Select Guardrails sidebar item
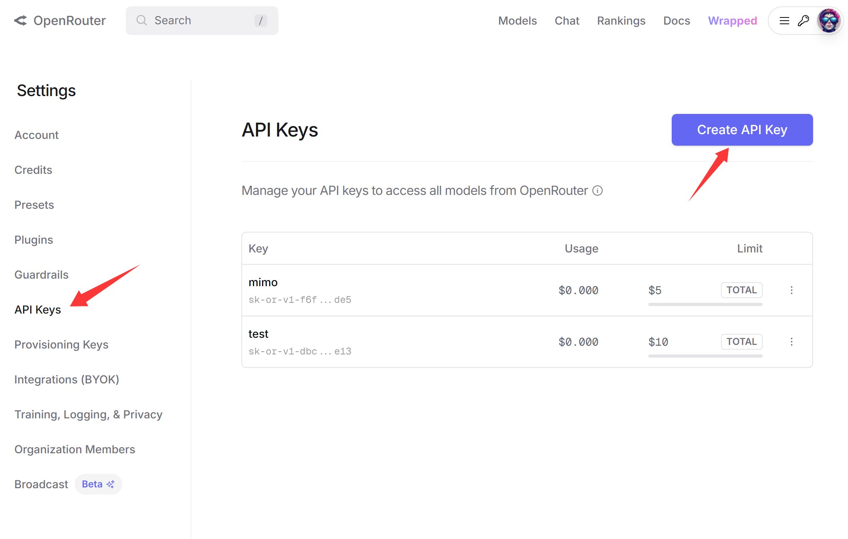The image size is (848, 539). coord(41,275)
